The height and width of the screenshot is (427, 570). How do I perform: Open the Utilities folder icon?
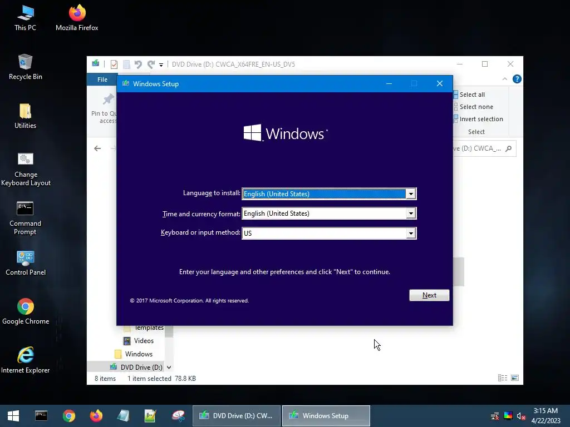(25, 116)
